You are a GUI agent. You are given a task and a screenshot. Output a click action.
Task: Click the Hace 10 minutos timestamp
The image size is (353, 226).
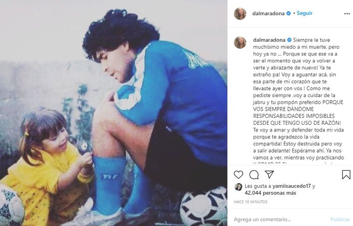click(x=251, y=202)
